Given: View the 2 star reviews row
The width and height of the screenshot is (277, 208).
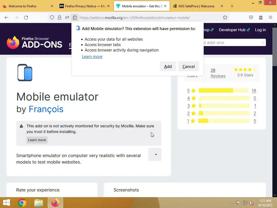Looking at the screenshot, I should click(222, 113).
